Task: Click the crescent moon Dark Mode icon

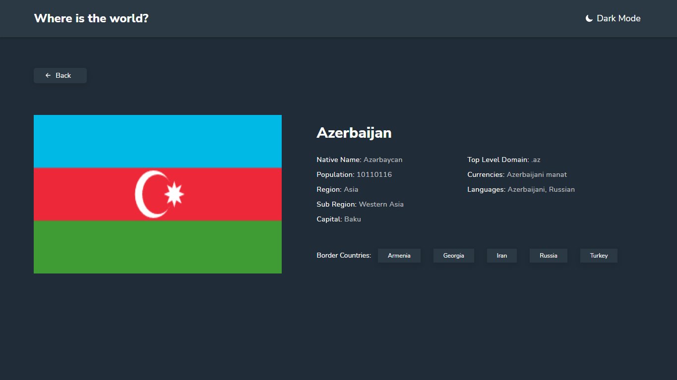Action: click(588, 18)
